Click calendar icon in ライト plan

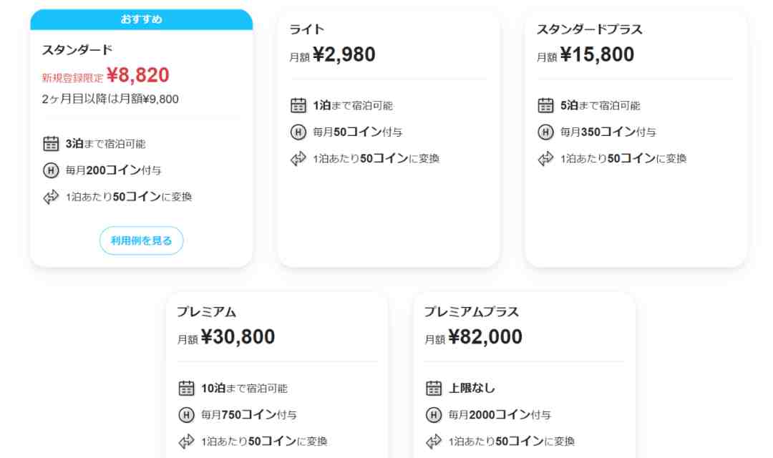click(298, 105)
